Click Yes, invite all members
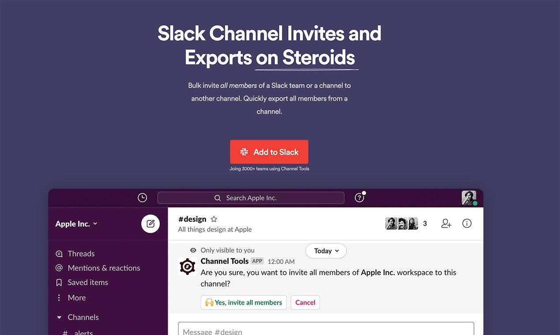The image size is (560, 335). (x=244, y=302)
